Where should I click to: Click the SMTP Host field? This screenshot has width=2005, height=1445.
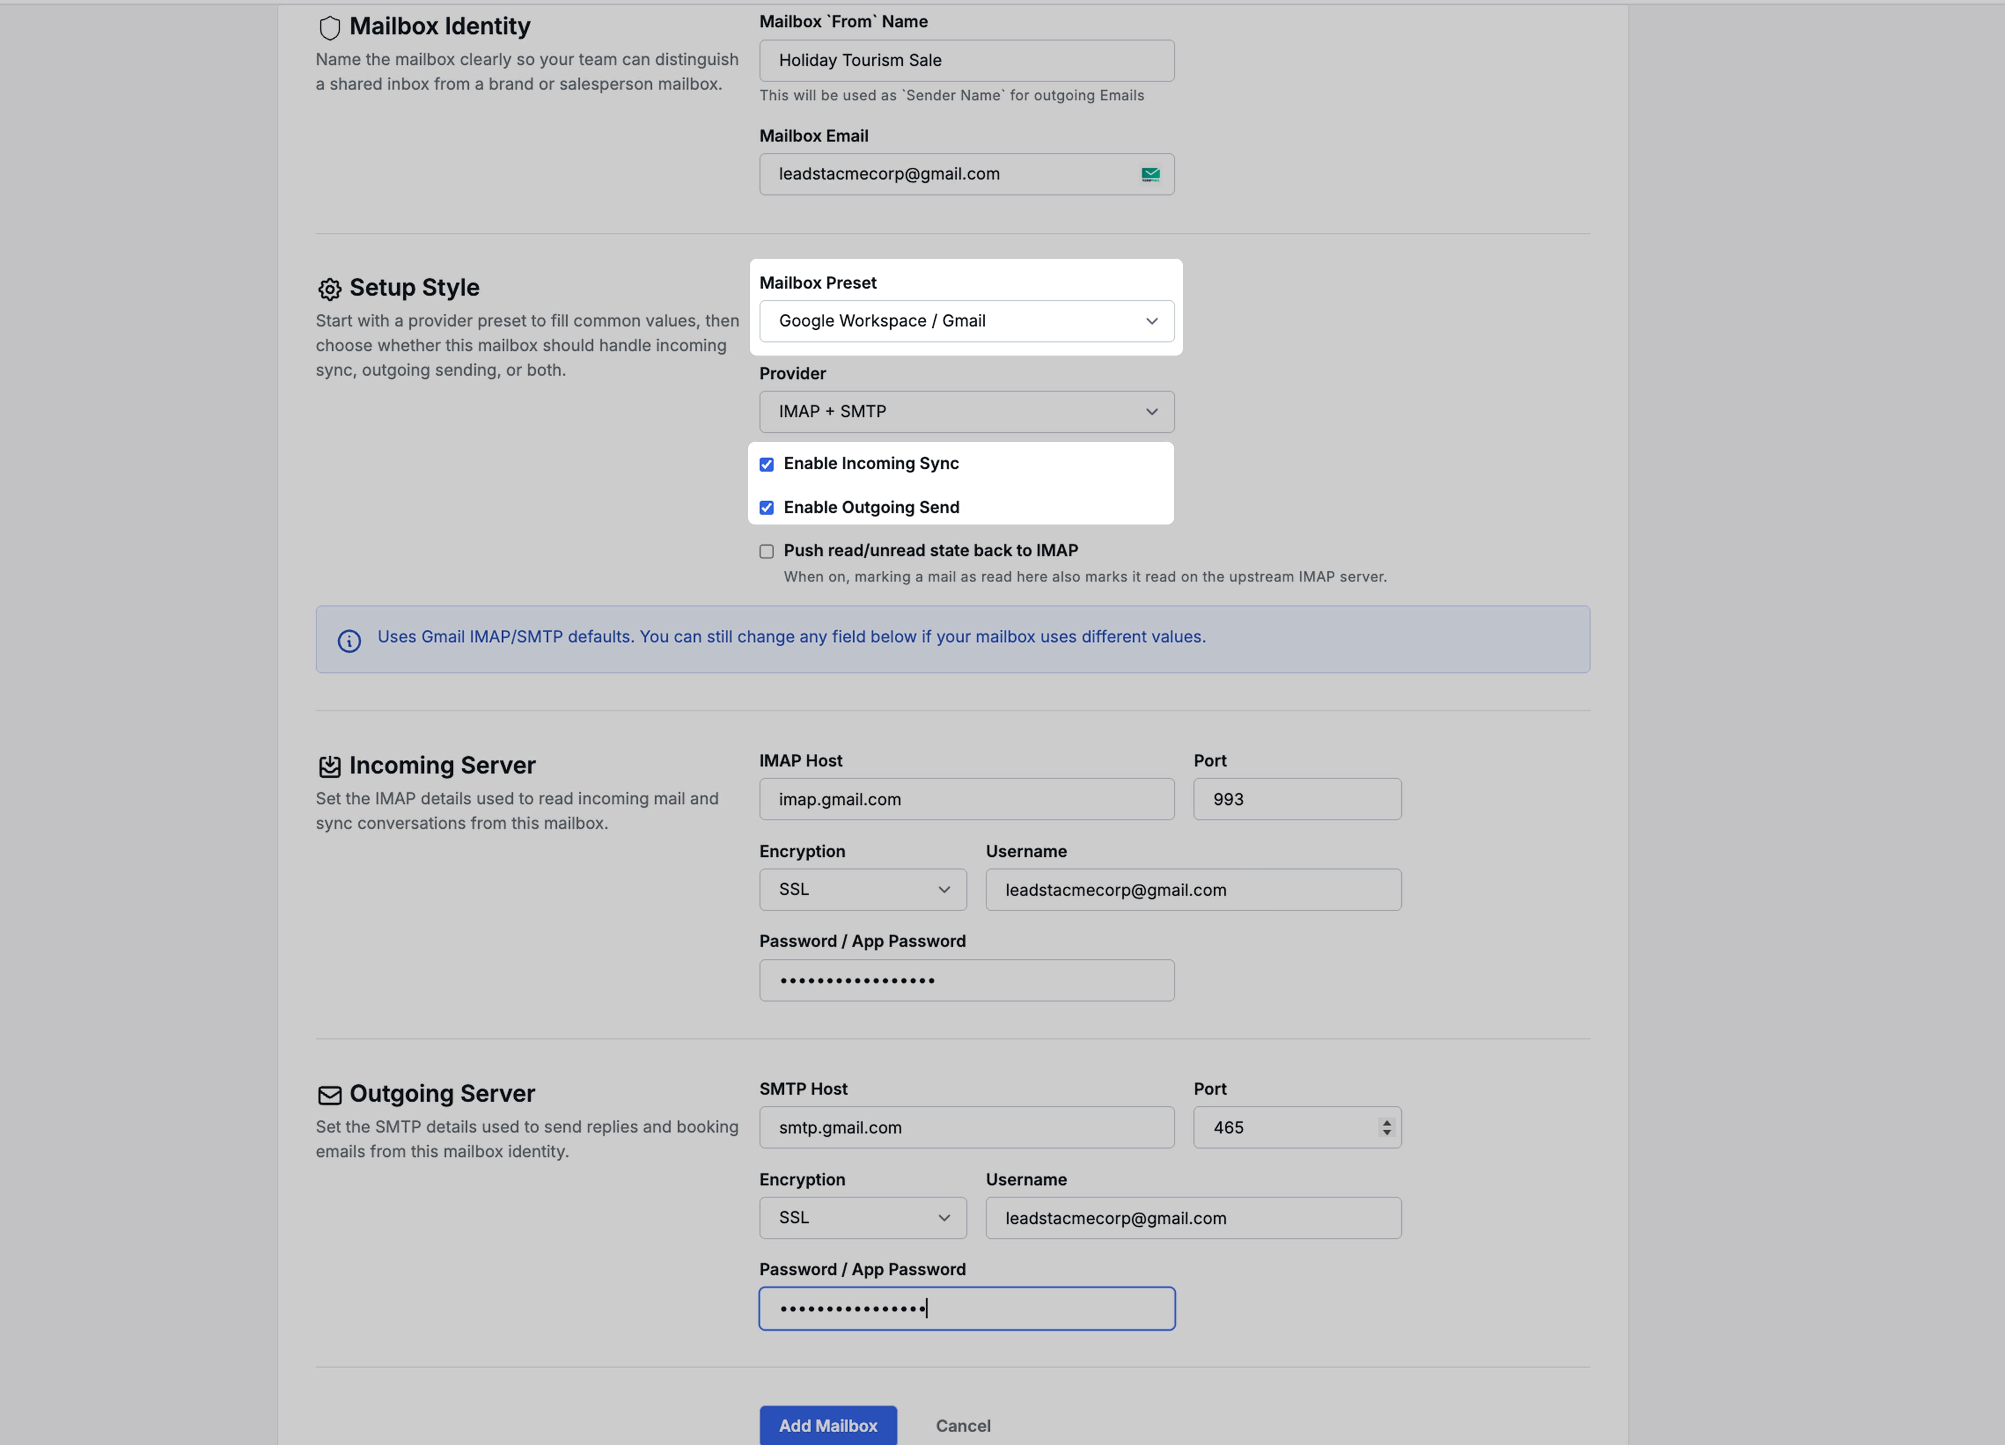(x=966, y=1128)
